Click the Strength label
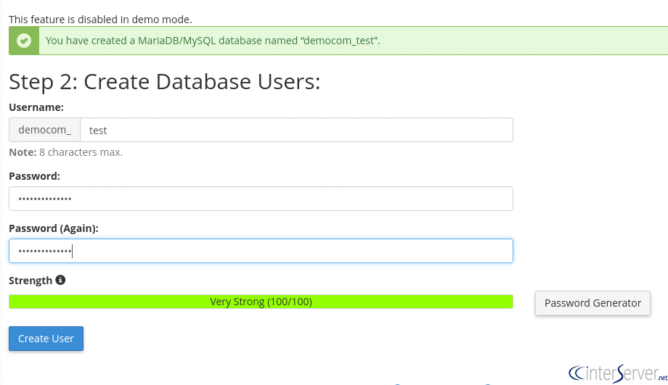Screen dimensions: 668x385 click(x=30, y=281)
